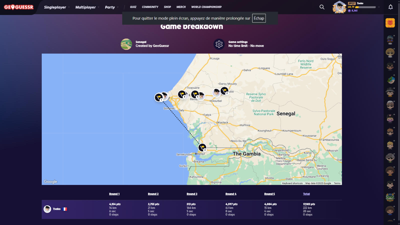Screen dimensions: 400x225
Task: Open the search magnifier icon
Action: (x=322, y=7)
